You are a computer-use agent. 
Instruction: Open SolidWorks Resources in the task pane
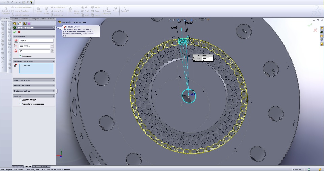322,28
